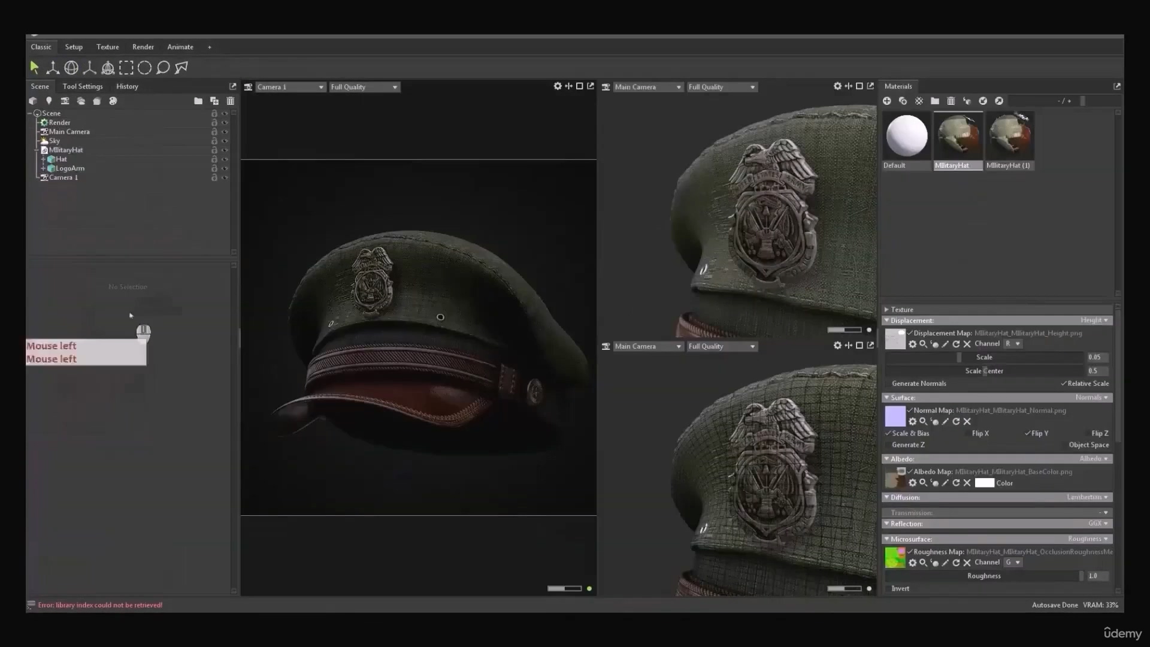1150x647 pixels.
Task: Open the Tool Settings tab
Action: click(x=83, y=86)
